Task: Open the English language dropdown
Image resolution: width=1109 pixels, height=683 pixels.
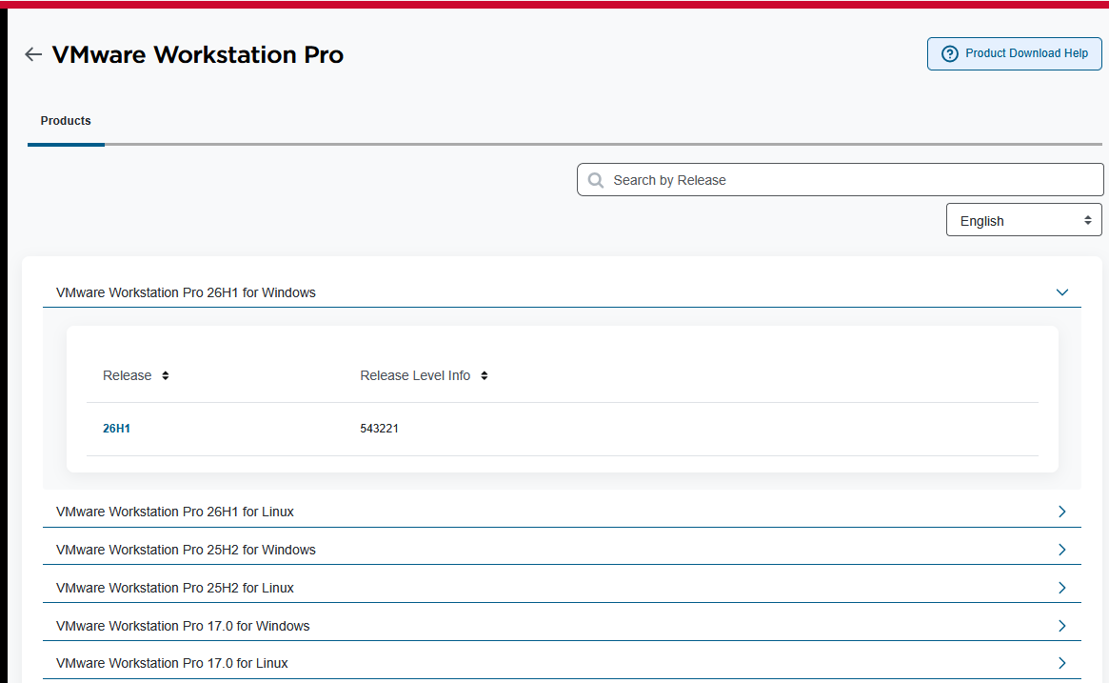Action: [1024, 220]
